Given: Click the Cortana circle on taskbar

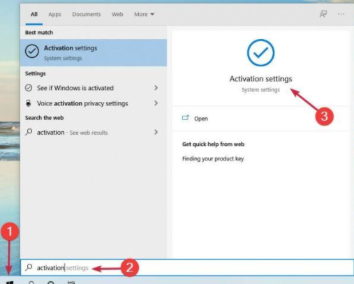Looking at the screenshot, I should [x=51, y=283].
